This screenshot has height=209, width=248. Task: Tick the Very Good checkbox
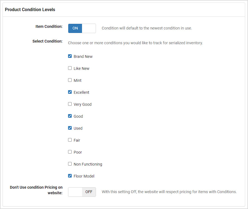70,104
